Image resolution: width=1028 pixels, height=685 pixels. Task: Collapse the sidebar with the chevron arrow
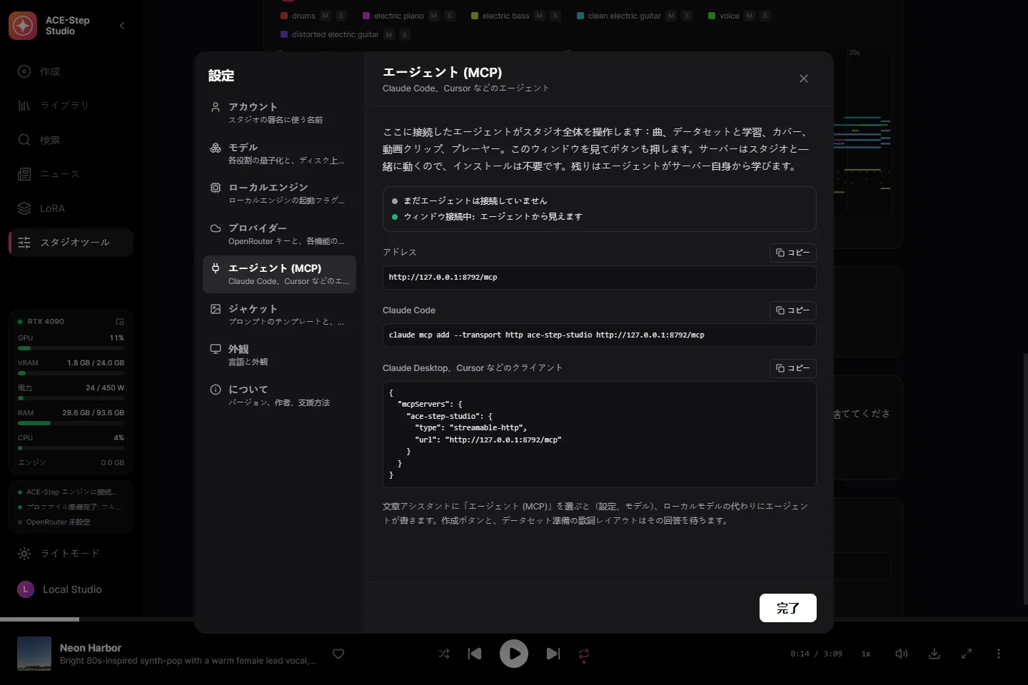point(122,26)
